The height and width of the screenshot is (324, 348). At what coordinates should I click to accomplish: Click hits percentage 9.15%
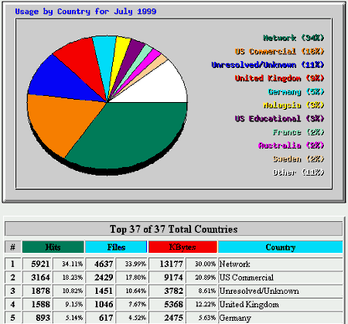pyautogui.click(x=74, y=304)
